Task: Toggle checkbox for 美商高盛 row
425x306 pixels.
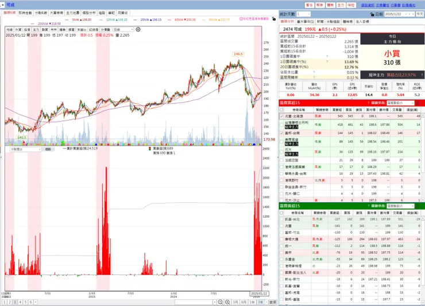Action: (x=282, y=142)
